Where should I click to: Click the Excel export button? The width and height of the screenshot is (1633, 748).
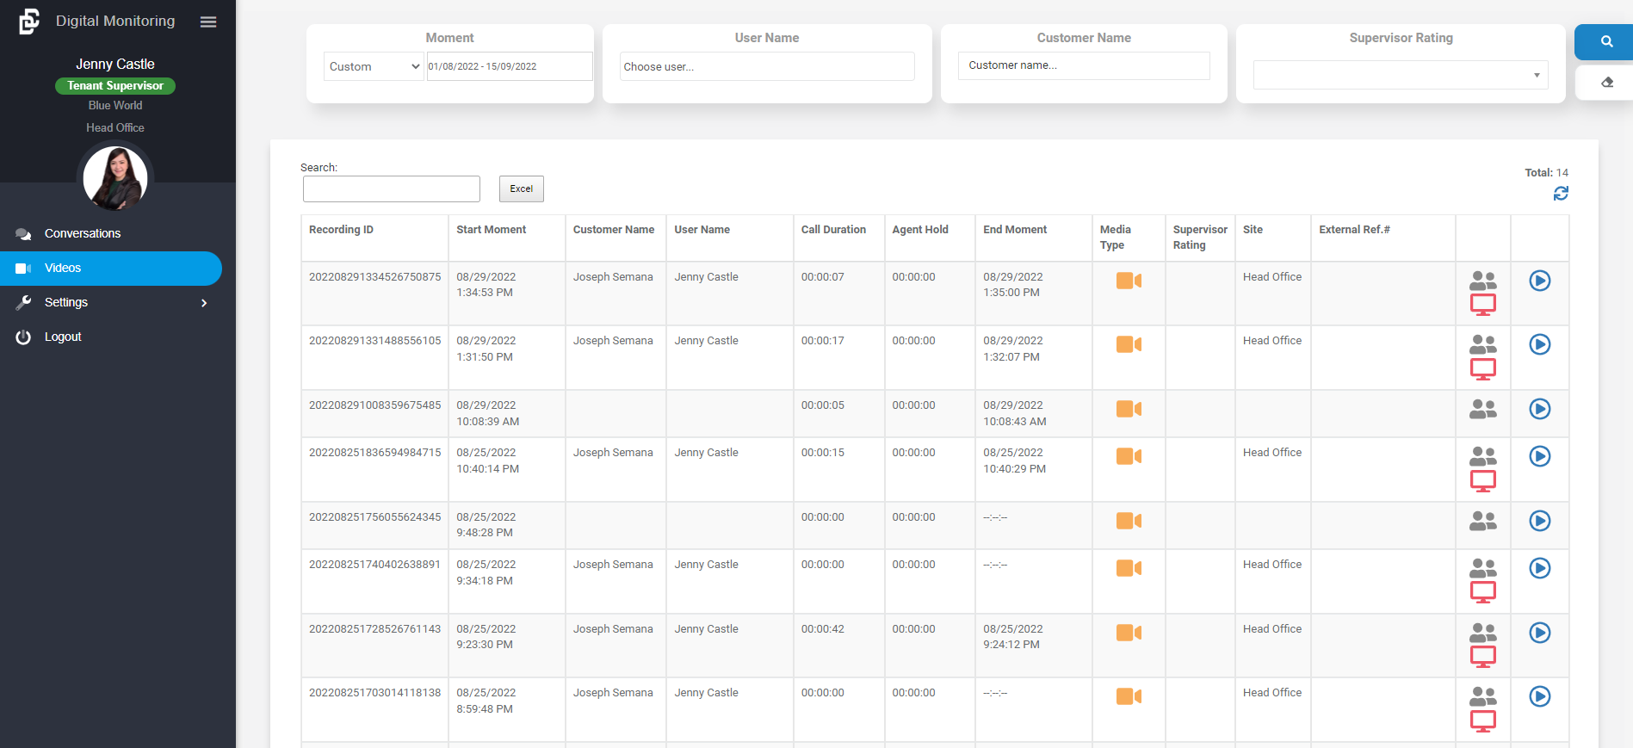[521, 189]
